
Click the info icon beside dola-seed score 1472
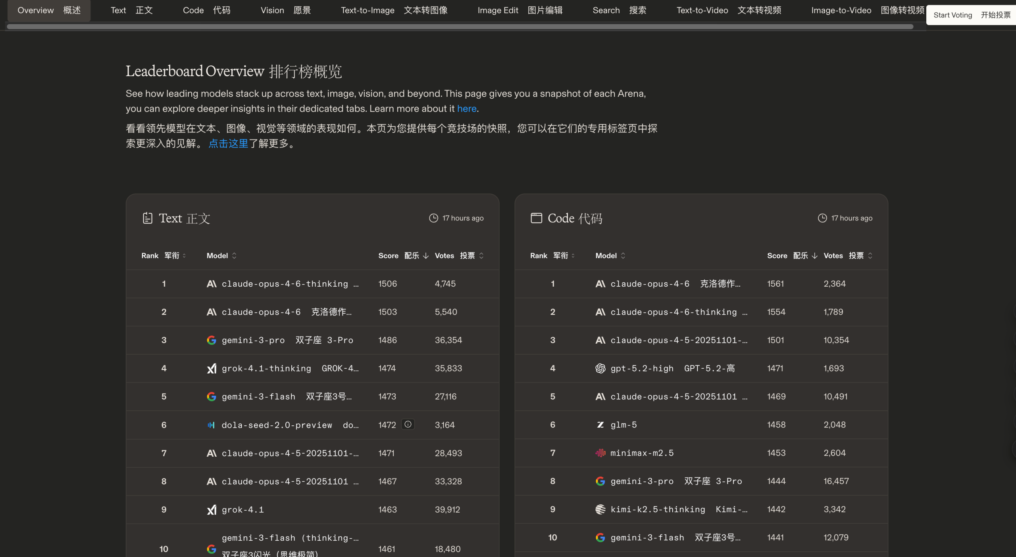[408, 424]
